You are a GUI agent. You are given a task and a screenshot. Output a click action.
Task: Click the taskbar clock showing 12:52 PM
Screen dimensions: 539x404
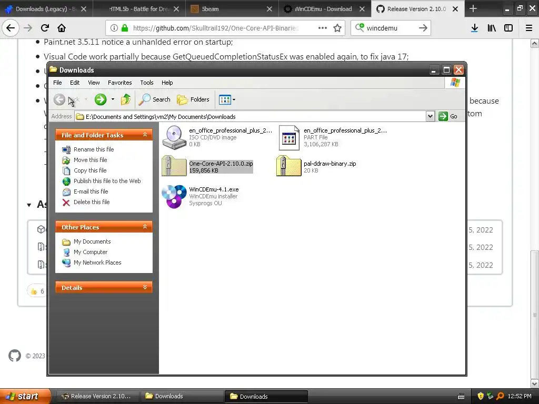pyautogui.click(x=520, y=396)
